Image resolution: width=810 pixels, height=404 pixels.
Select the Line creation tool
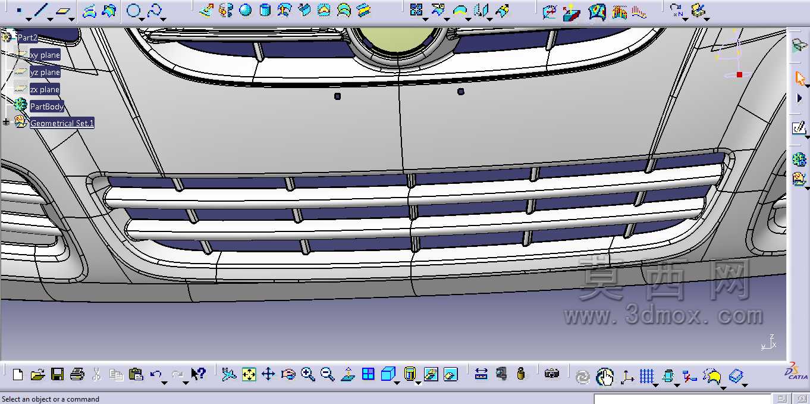40,10
